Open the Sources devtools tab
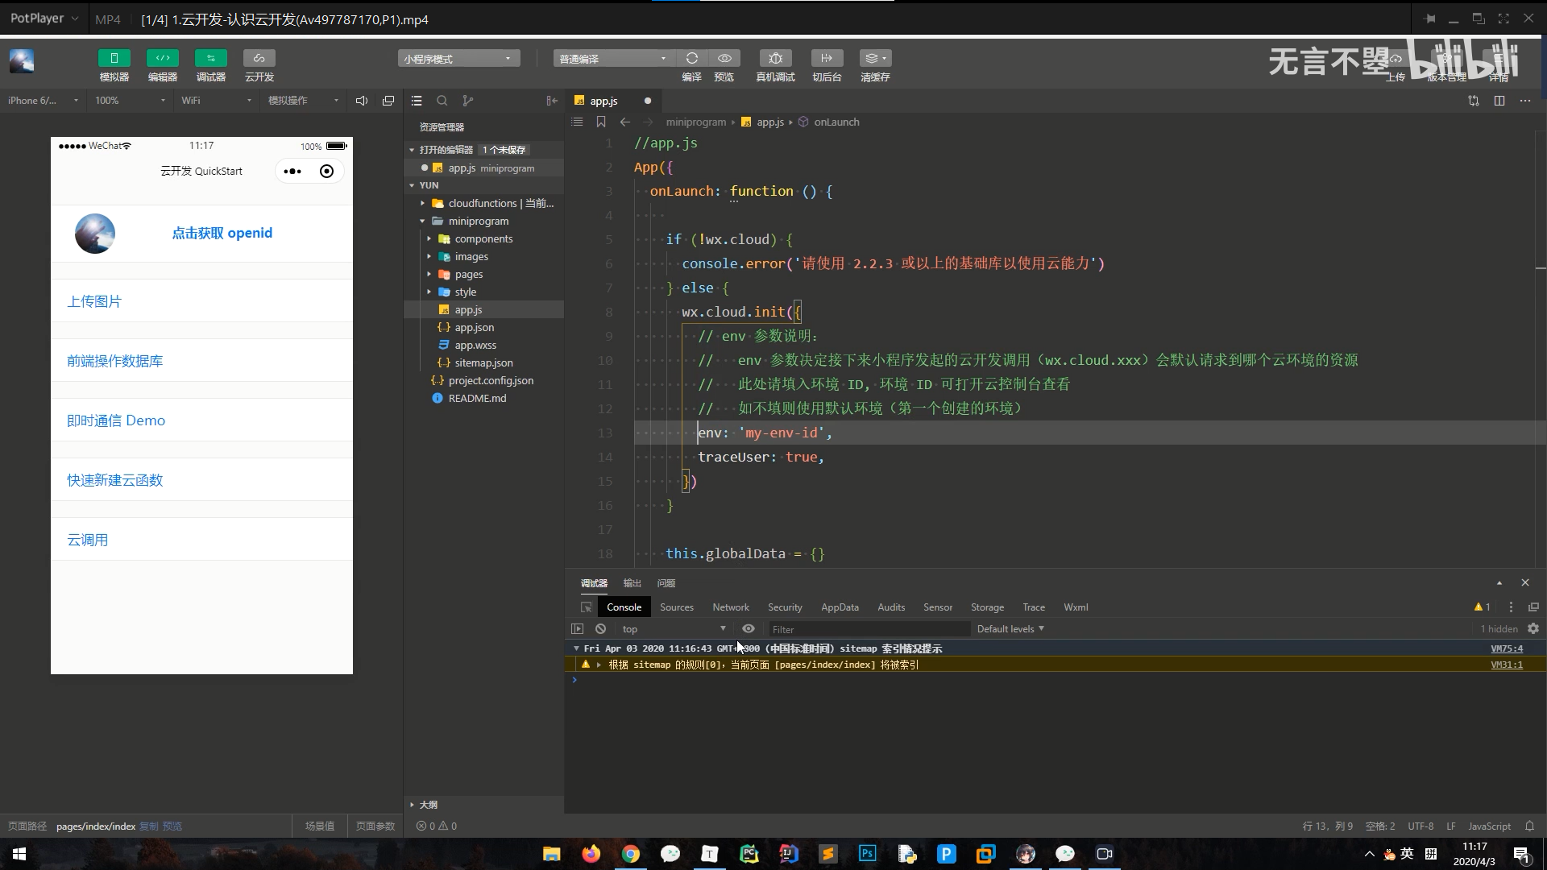The height and width of the screenshot is (870, 1547). (677, 607)
